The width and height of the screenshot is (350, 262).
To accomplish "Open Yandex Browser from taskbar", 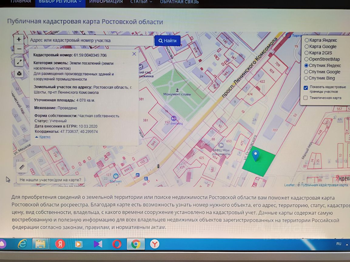I will tap(154, 244).
